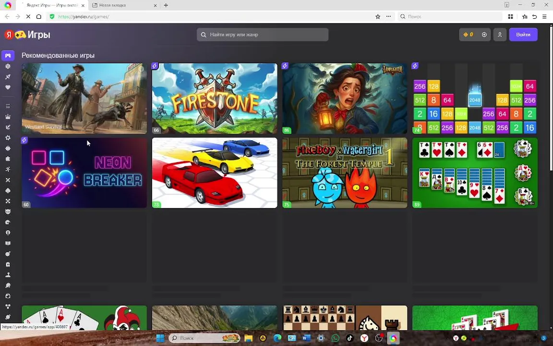Open the Westland Survival game card
Viewport: 553px width, 346px height.
coord(84,99)
